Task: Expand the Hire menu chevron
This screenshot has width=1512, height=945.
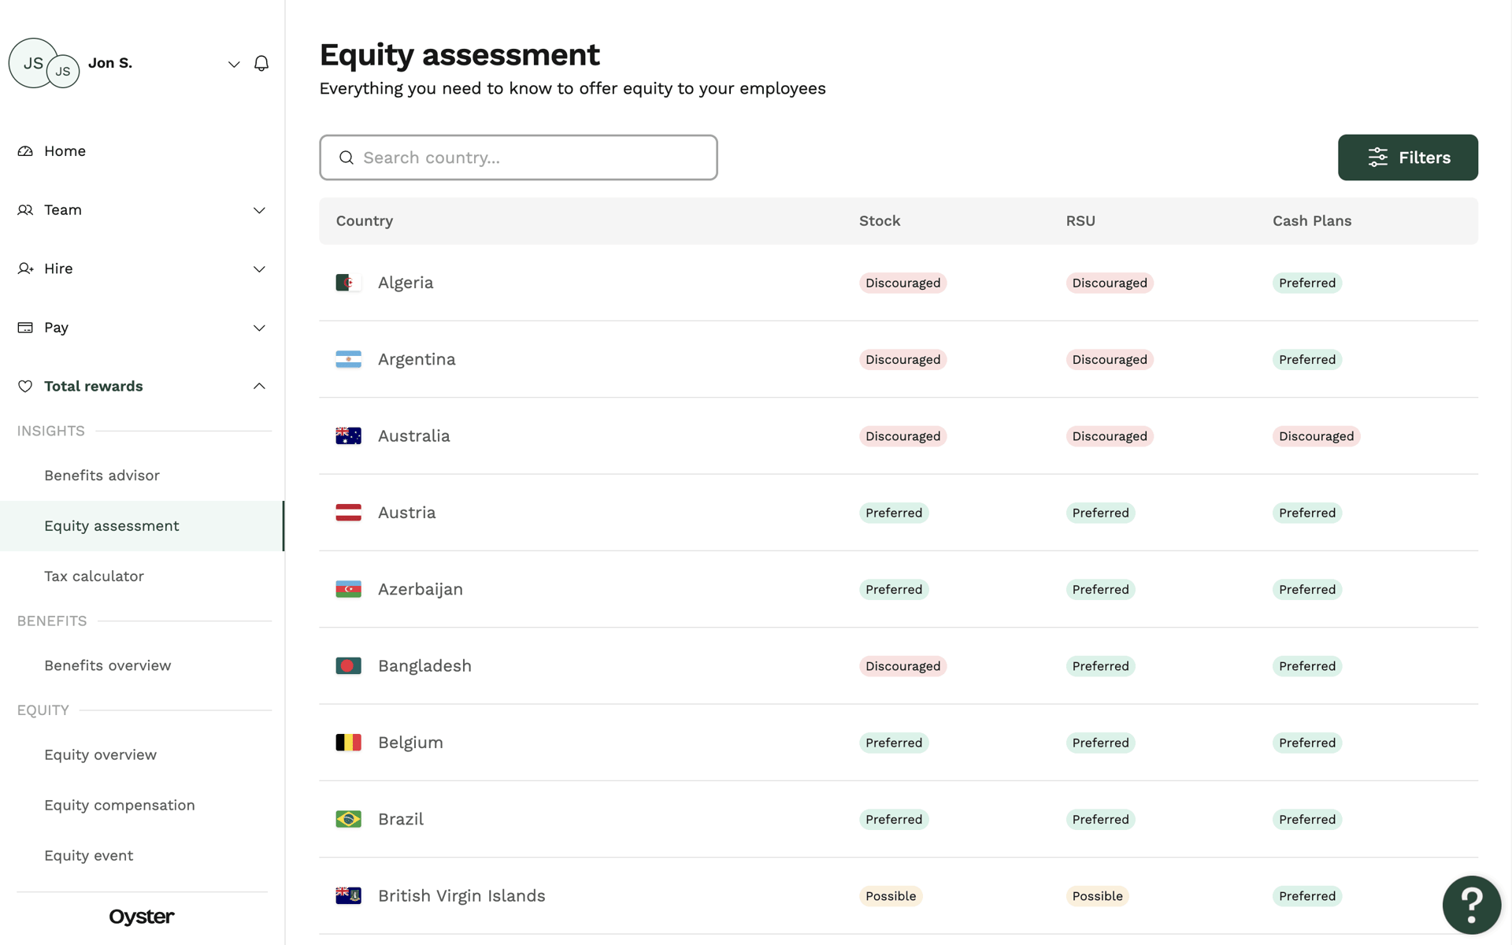Action: click(x=259, y=269)
